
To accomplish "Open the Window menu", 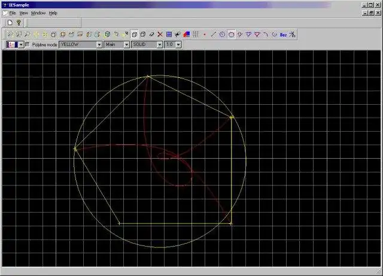I will tap(38, 13).
